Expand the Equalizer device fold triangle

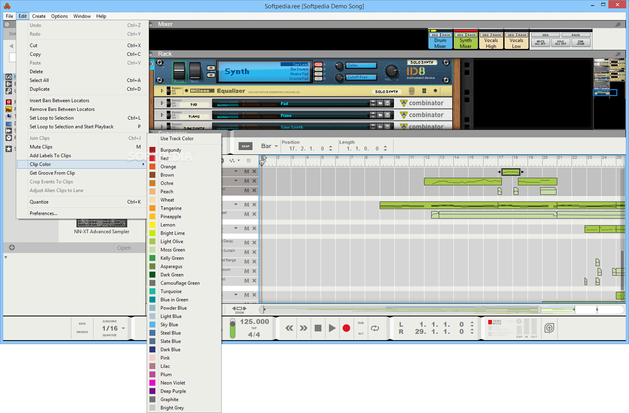[162, 91]
